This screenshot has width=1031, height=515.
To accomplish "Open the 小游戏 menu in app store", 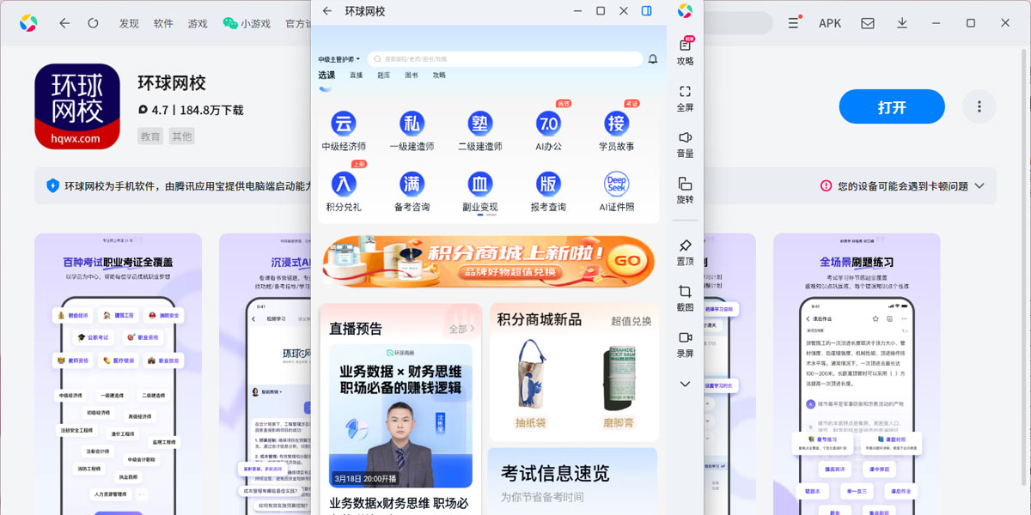I will (248, 24).
